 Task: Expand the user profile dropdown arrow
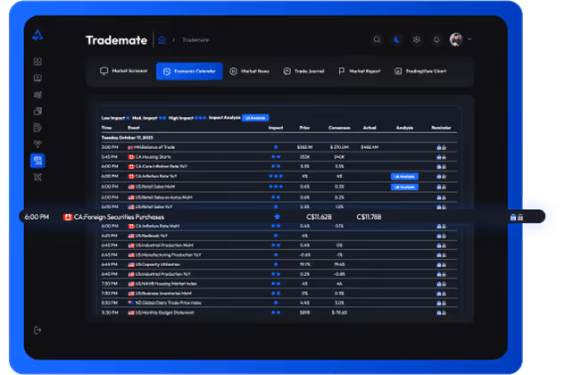(x=469, y=39)
